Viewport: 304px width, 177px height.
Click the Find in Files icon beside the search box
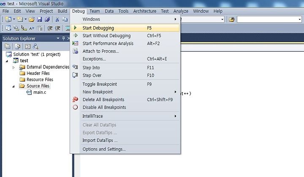pos(232,19)
